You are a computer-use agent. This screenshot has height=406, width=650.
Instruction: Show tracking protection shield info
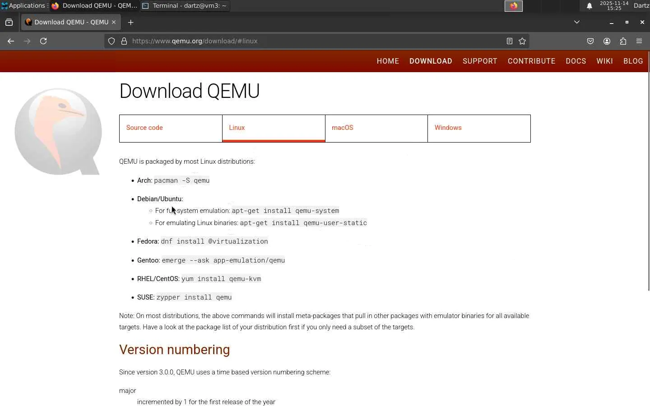pos(111,41)
